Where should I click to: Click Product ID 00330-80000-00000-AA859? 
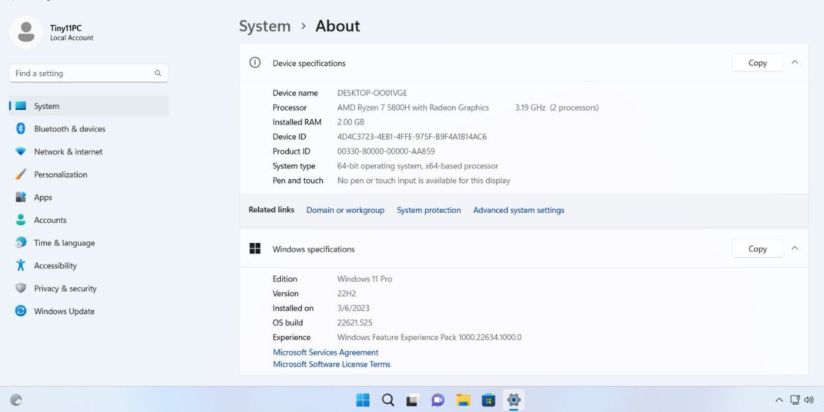coord(386,151)
